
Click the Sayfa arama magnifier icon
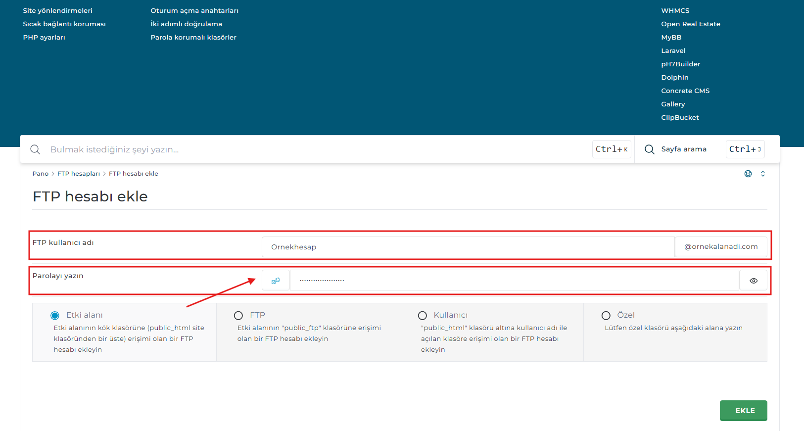[x=650, y=149]
